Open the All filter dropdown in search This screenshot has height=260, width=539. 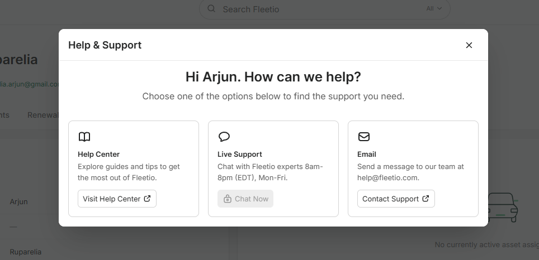(x=434, y=9)
